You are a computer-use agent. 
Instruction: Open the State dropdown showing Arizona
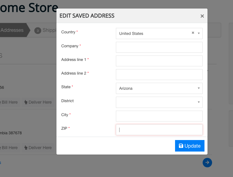point(159,88)
